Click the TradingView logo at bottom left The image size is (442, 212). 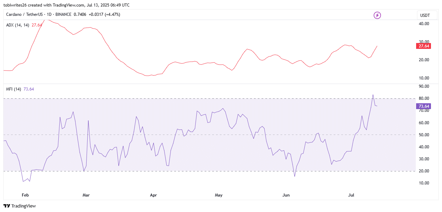point(19,206)
